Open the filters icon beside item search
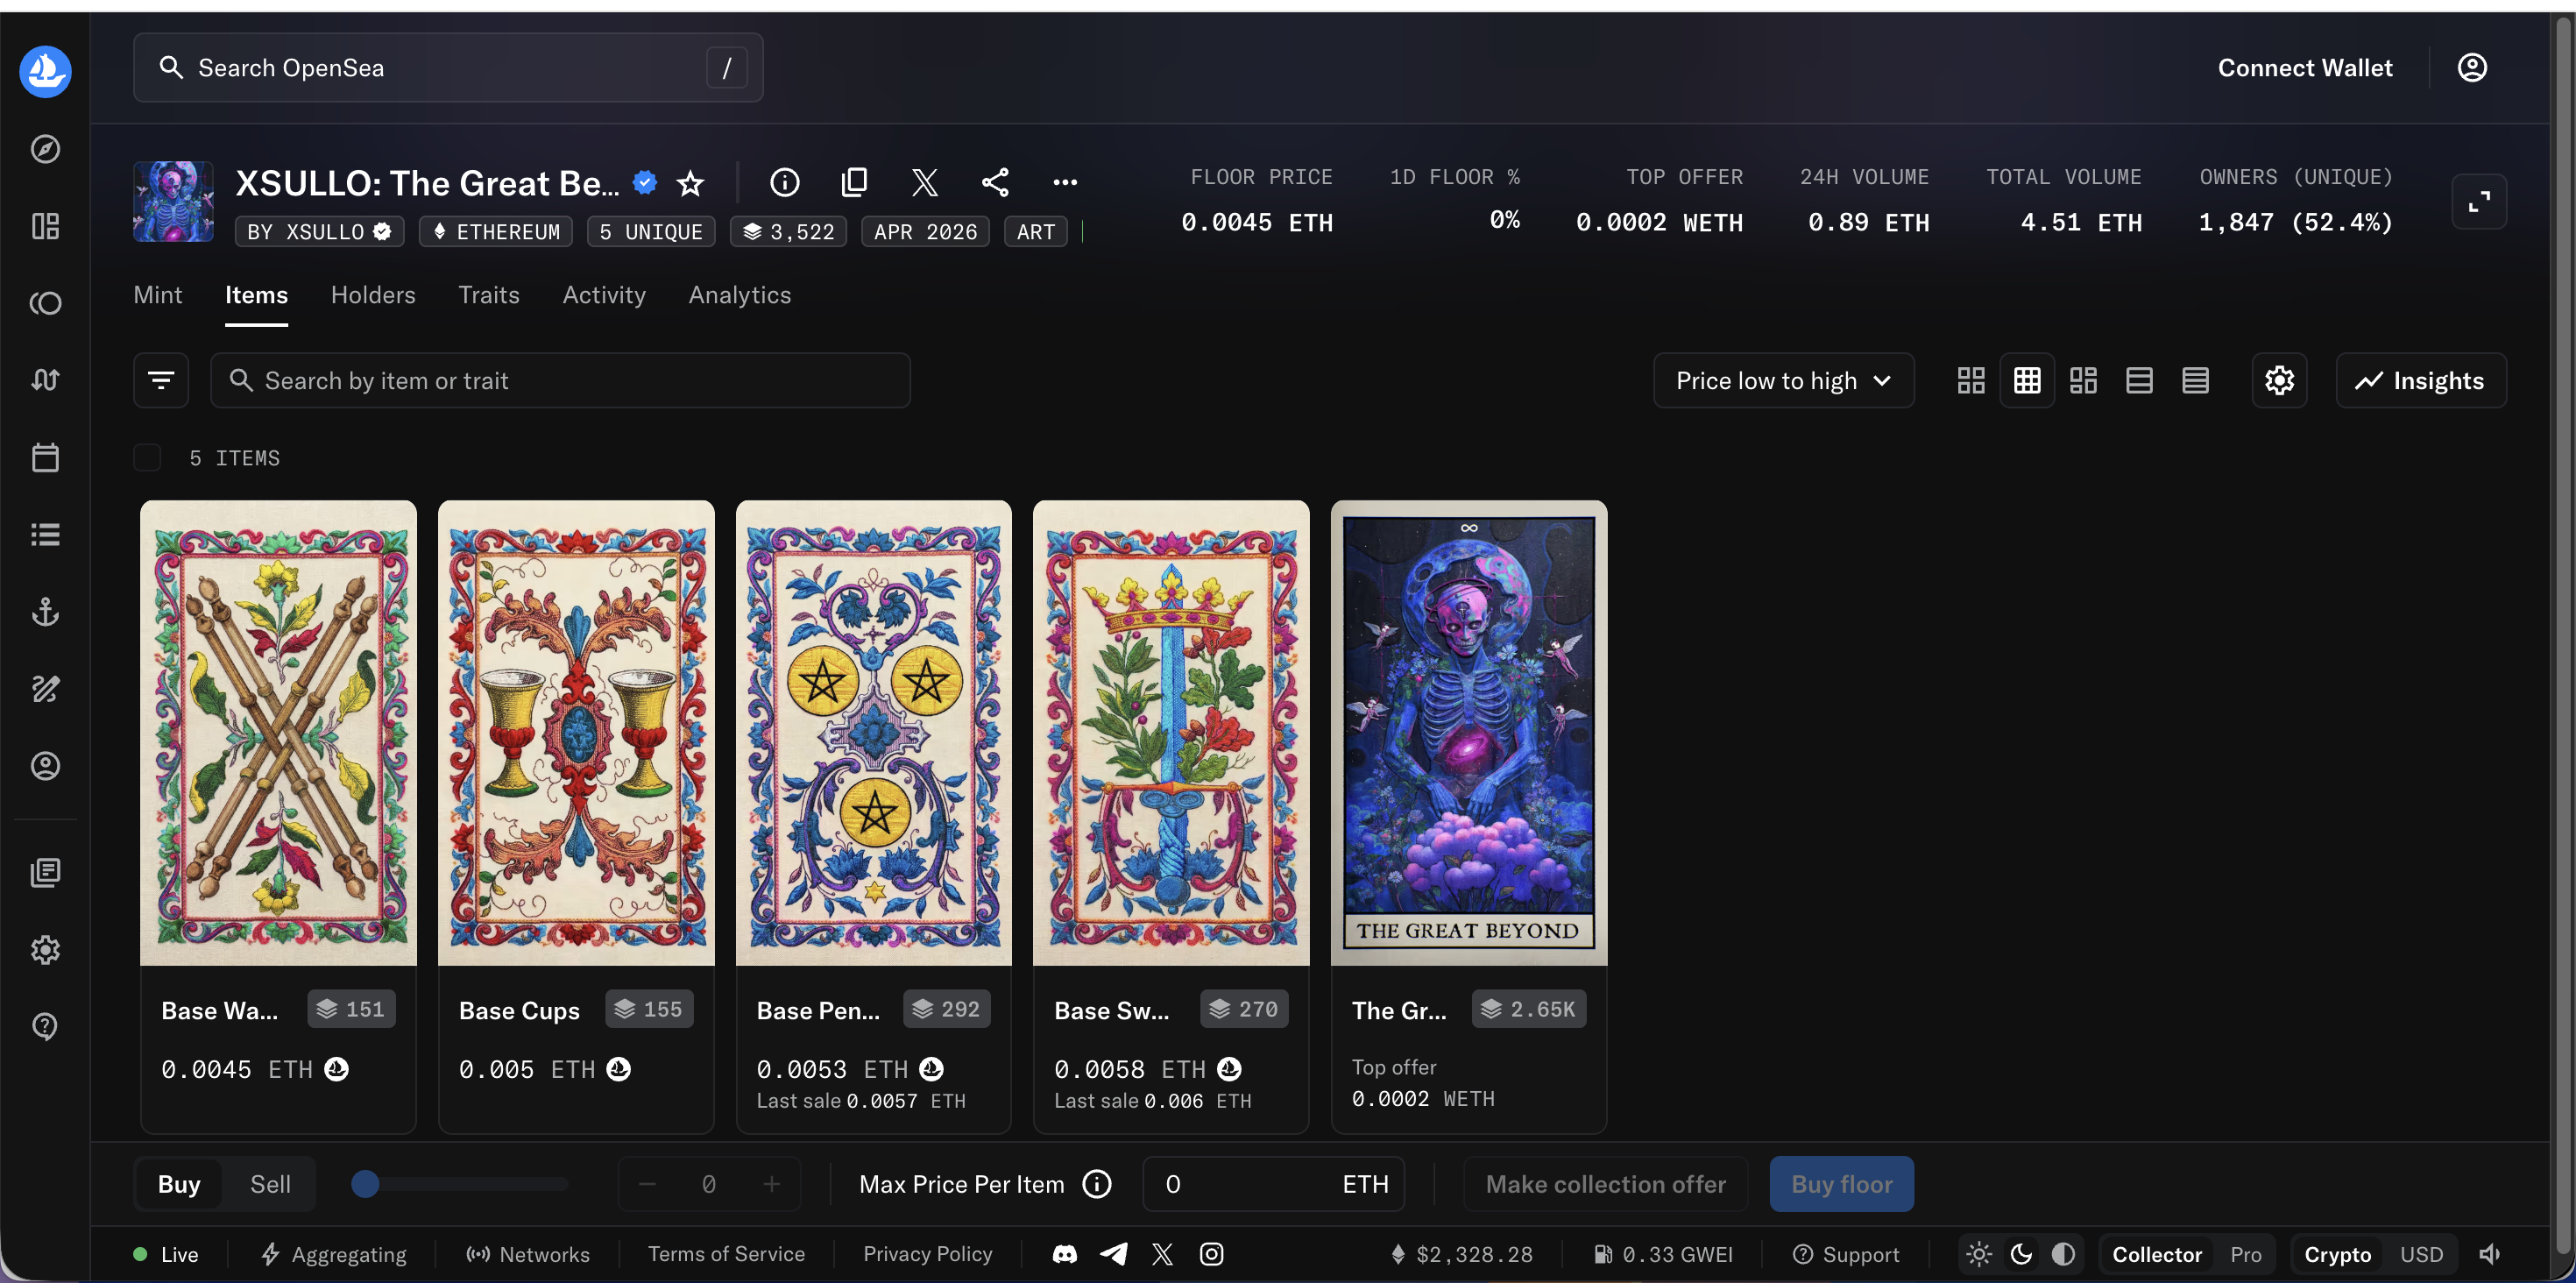This screenshot has height=1283, width=2576. coord(161,380)
